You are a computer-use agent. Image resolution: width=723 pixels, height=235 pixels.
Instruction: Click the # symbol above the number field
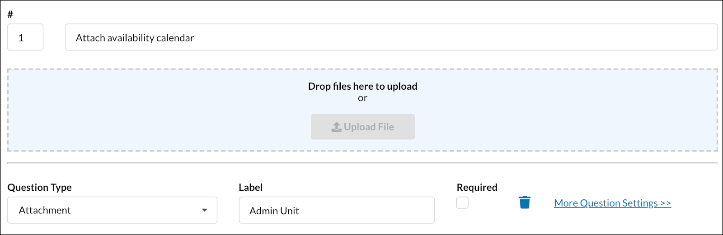click(x=10, y=14)
